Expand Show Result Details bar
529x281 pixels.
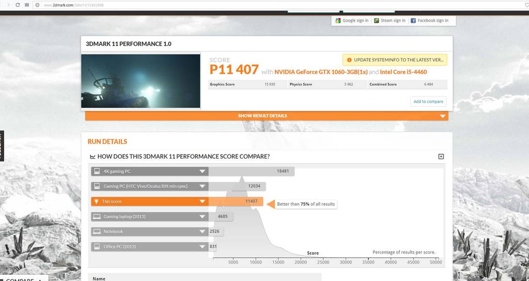click(x=267, y=116)
